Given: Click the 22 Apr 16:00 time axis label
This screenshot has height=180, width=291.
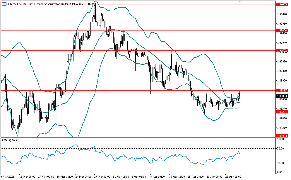Looking at the screenshot, I should point(234,177).
